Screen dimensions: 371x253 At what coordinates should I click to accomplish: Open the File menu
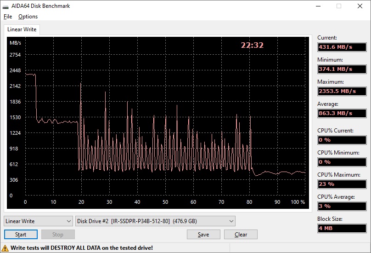coord(8,17)
